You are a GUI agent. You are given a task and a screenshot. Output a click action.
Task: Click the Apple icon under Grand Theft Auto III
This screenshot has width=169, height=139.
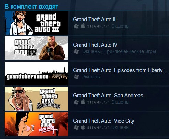[x=83, y=26]
